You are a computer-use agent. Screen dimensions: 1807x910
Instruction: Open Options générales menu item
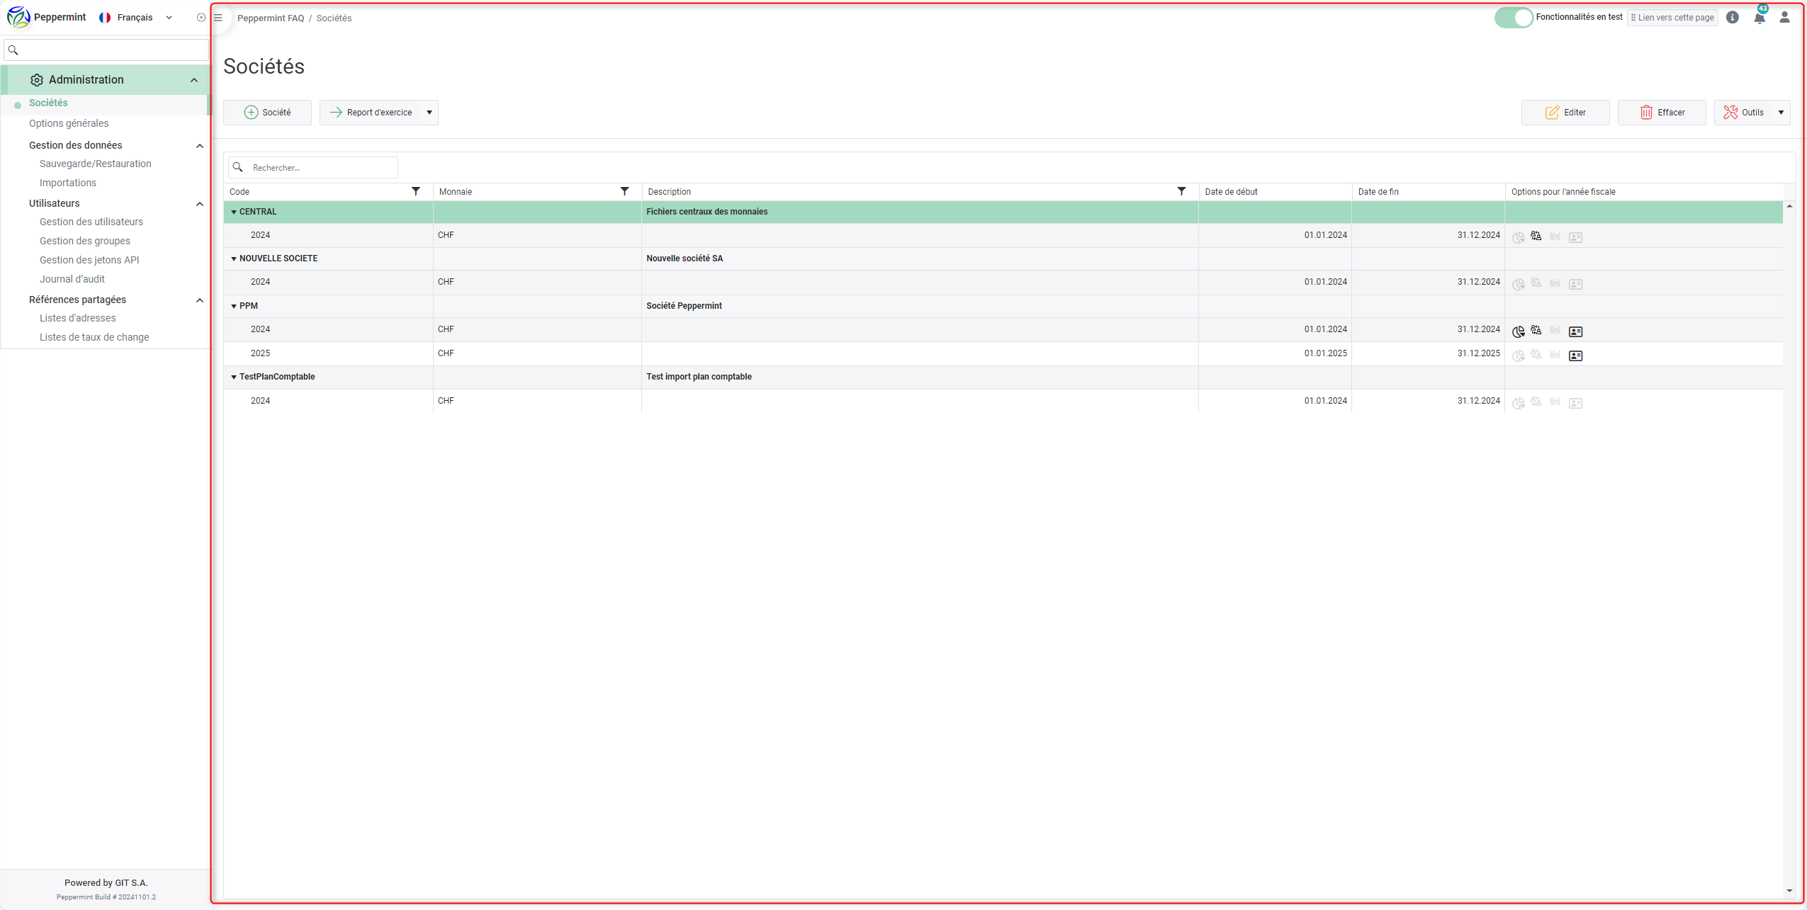coord(69,123)
